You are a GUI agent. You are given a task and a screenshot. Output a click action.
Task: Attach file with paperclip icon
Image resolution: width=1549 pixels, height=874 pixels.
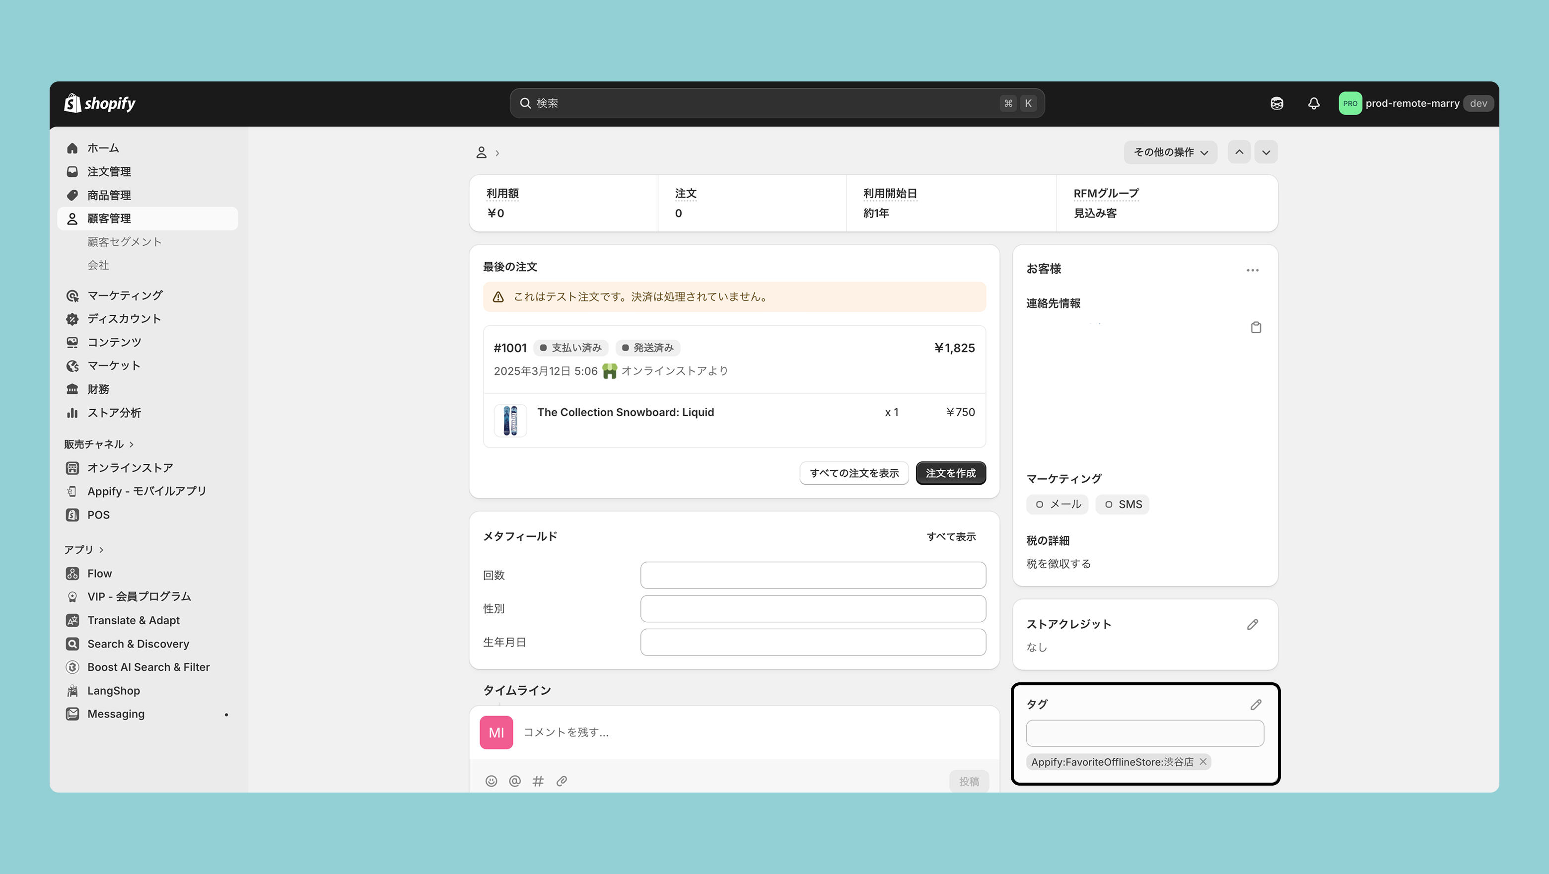562,781
